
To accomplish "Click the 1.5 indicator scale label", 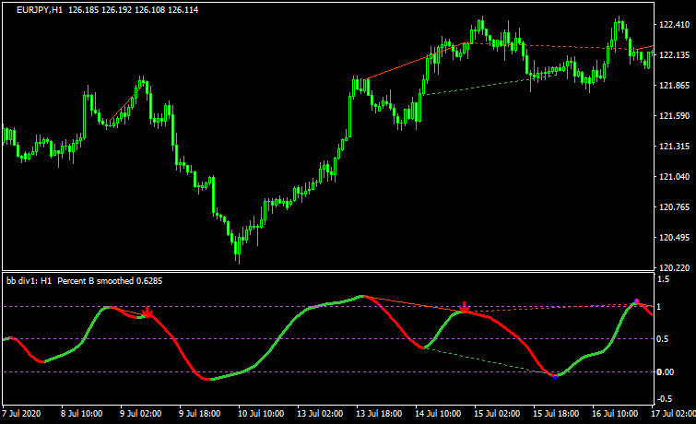I will point(664,277).
